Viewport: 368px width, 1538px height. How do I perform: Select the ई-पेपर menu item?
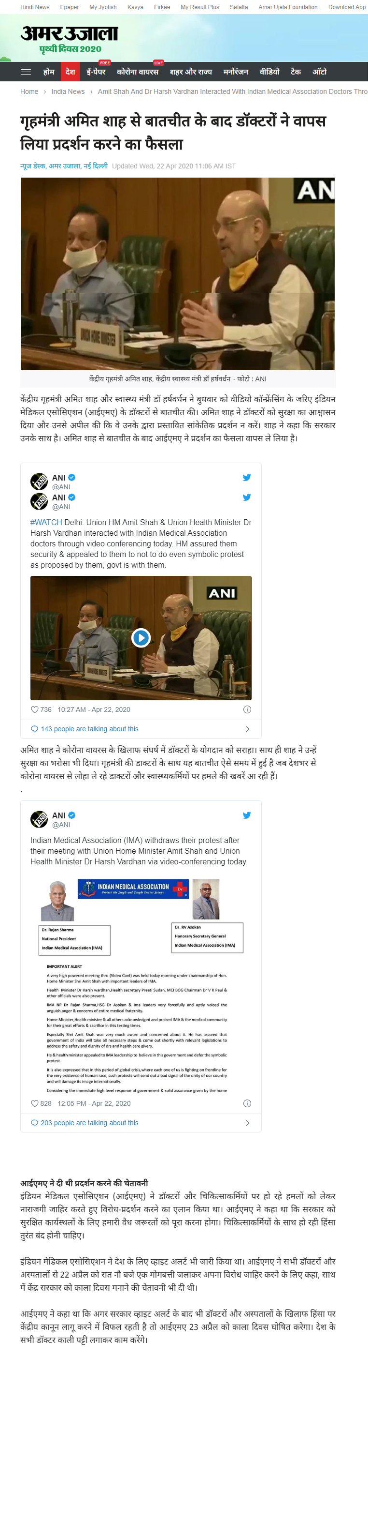coord(96,72)
